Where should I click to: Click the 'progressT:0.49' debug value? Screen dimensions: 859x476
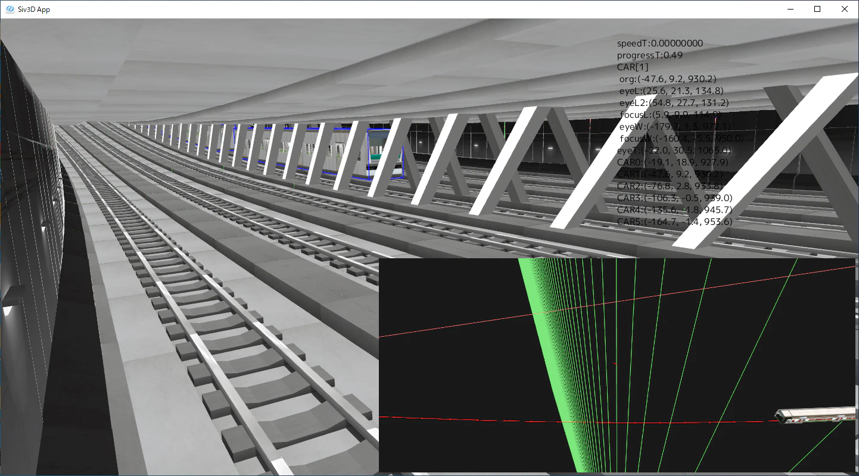[650, 55]
